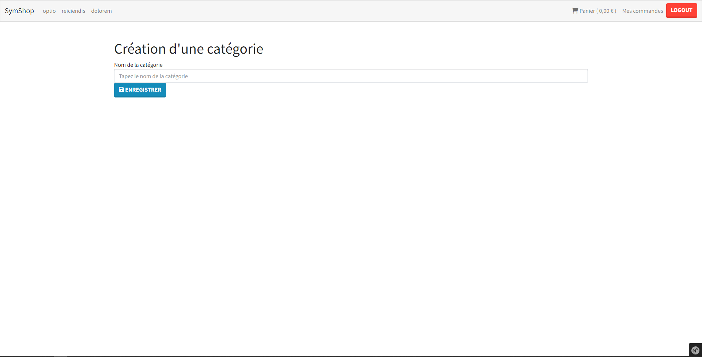702x357 pixels.
Task: Click the word 'commandes' in navbar
Action: tap(648, 11)
